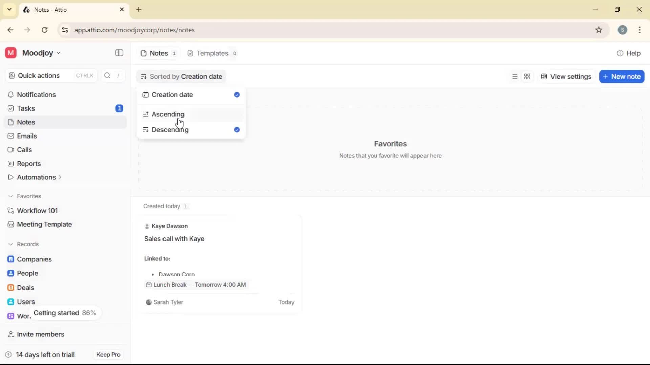The width and height of the screenshot is (650, 365).
Task: Click Invite members
Action: [x=40, y=334]
